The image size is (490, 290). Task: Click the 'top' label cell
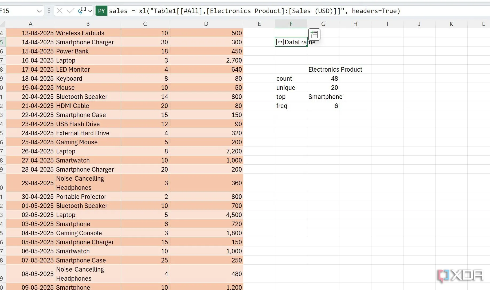[x=291, y=97]
